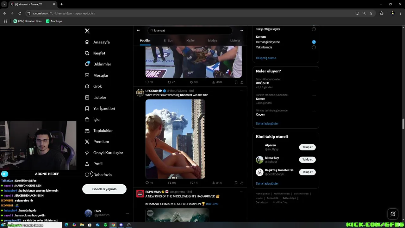The width and height of the screenshot is (405, 228).
Task: Switch to the En Son tab
Action: [x=168, y=41]
